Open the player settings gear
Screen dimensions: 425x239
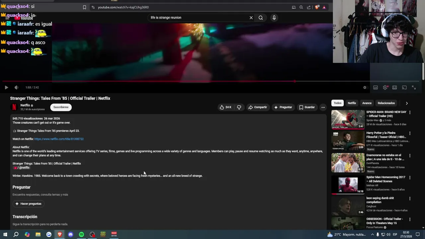click(385, 87)
